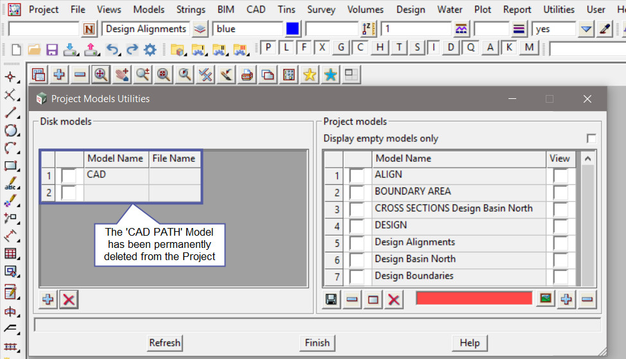Click red X delete icon under Disk models
The height and width of the screenshot is (359, 626).
[69, 299]
